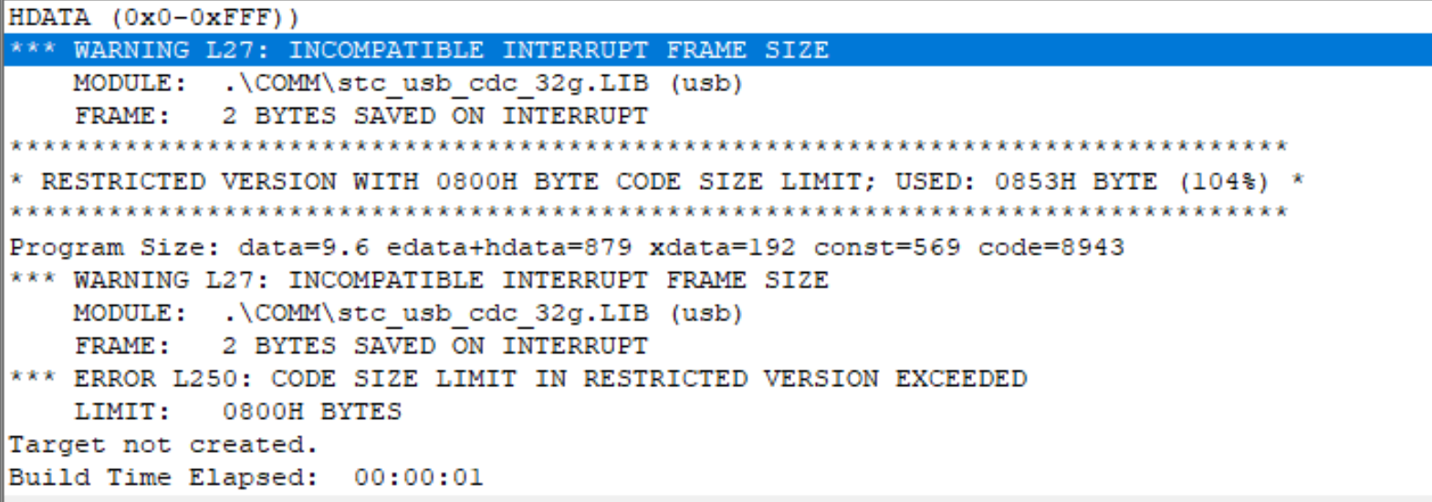Click the Target not created message
This screenshot has height=502, width=1432.
[x=163, y=444]
